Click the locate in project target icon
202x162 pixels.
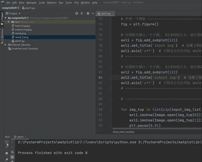pos(77,13)
